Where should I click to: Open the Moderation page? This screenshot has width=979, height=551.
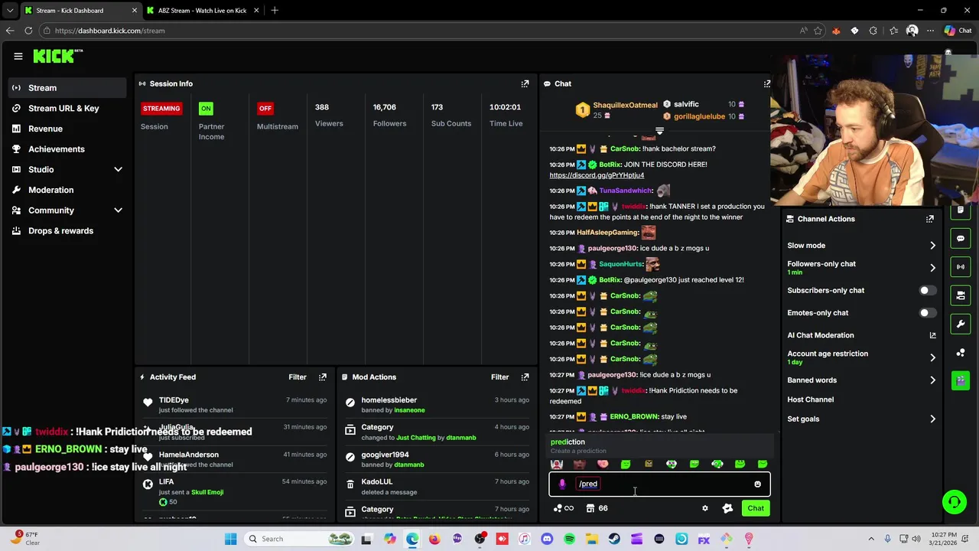coord(67,190)
